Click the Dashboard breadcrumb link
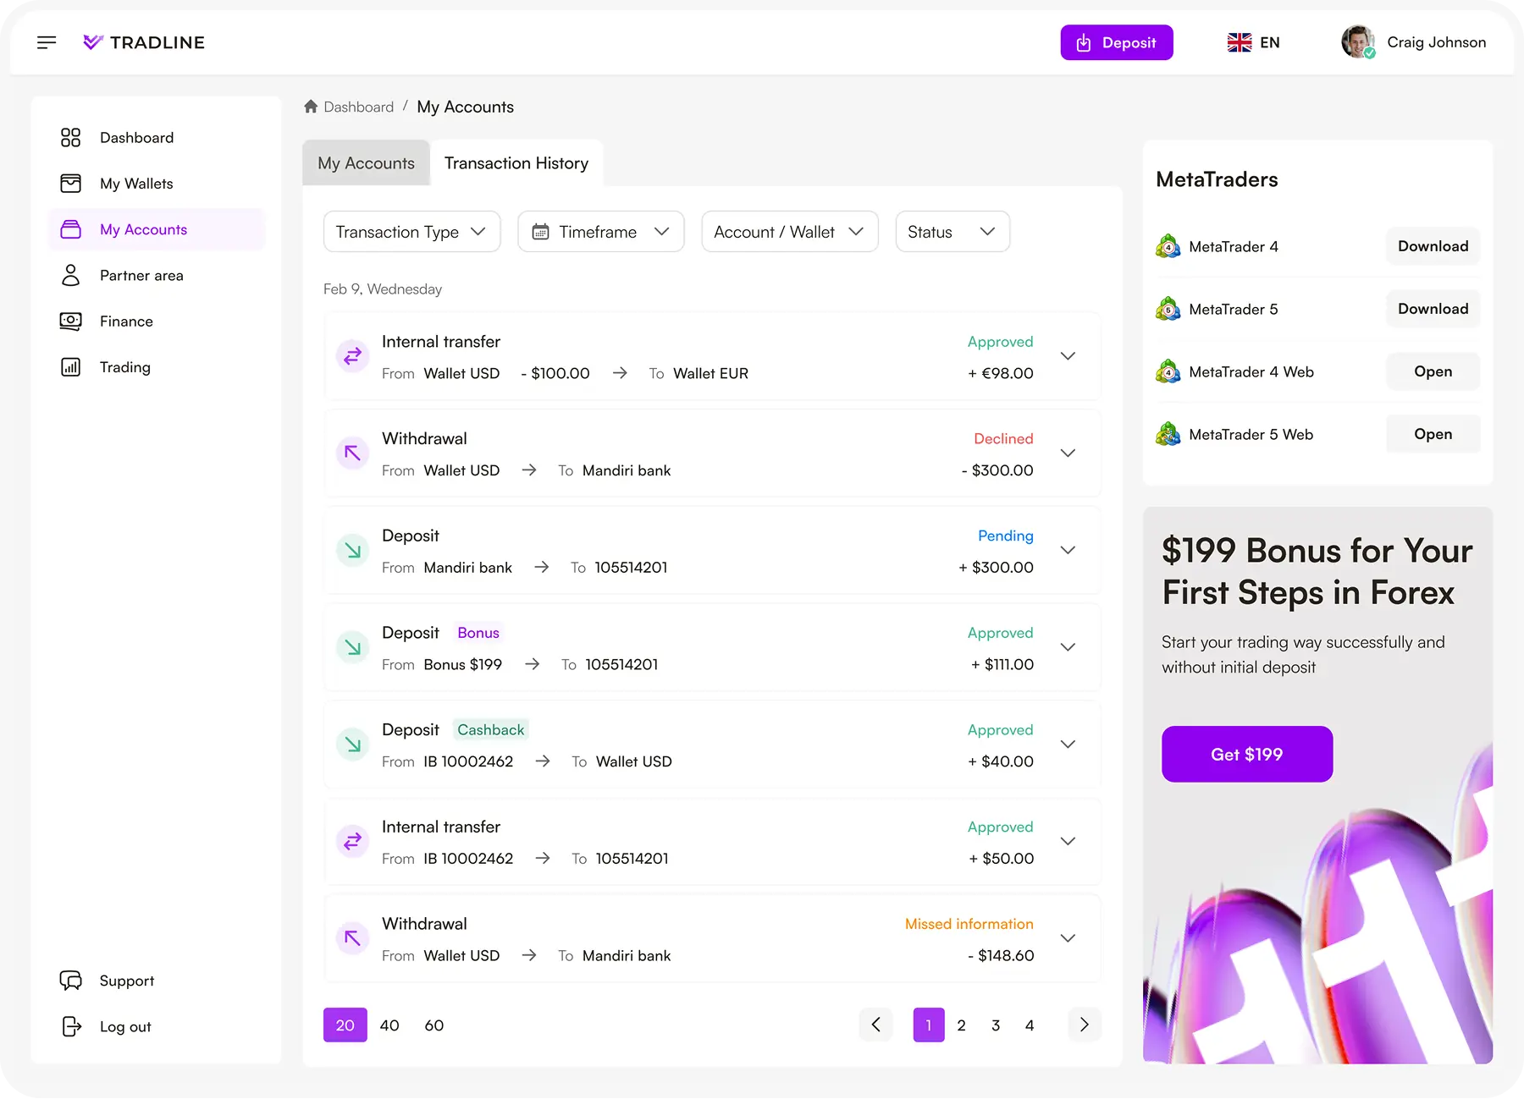This screenshot has width=1524, height=1099. [359, 107]
